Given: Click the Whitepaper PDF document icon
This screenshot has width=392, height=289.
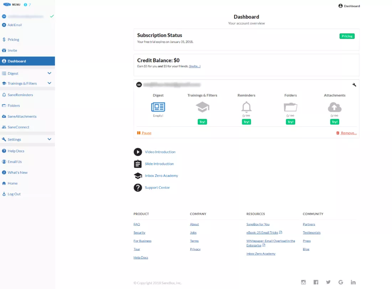Looking at the screenshot, I should [x=264, y=245].
